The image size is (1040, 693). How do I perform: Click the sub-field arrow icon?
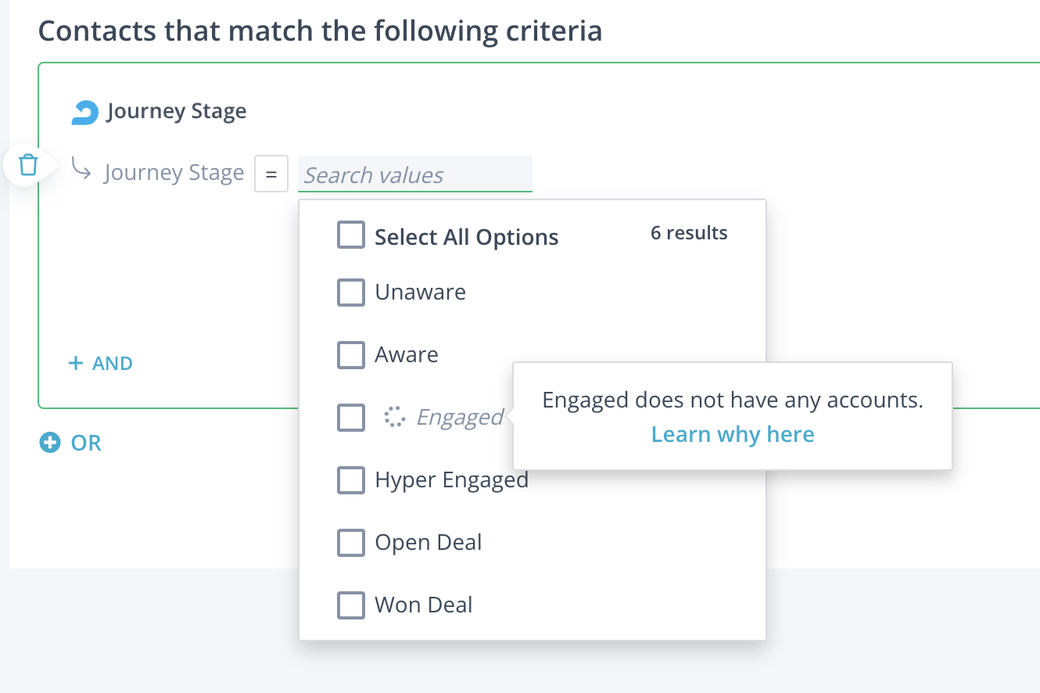point(81,168)
